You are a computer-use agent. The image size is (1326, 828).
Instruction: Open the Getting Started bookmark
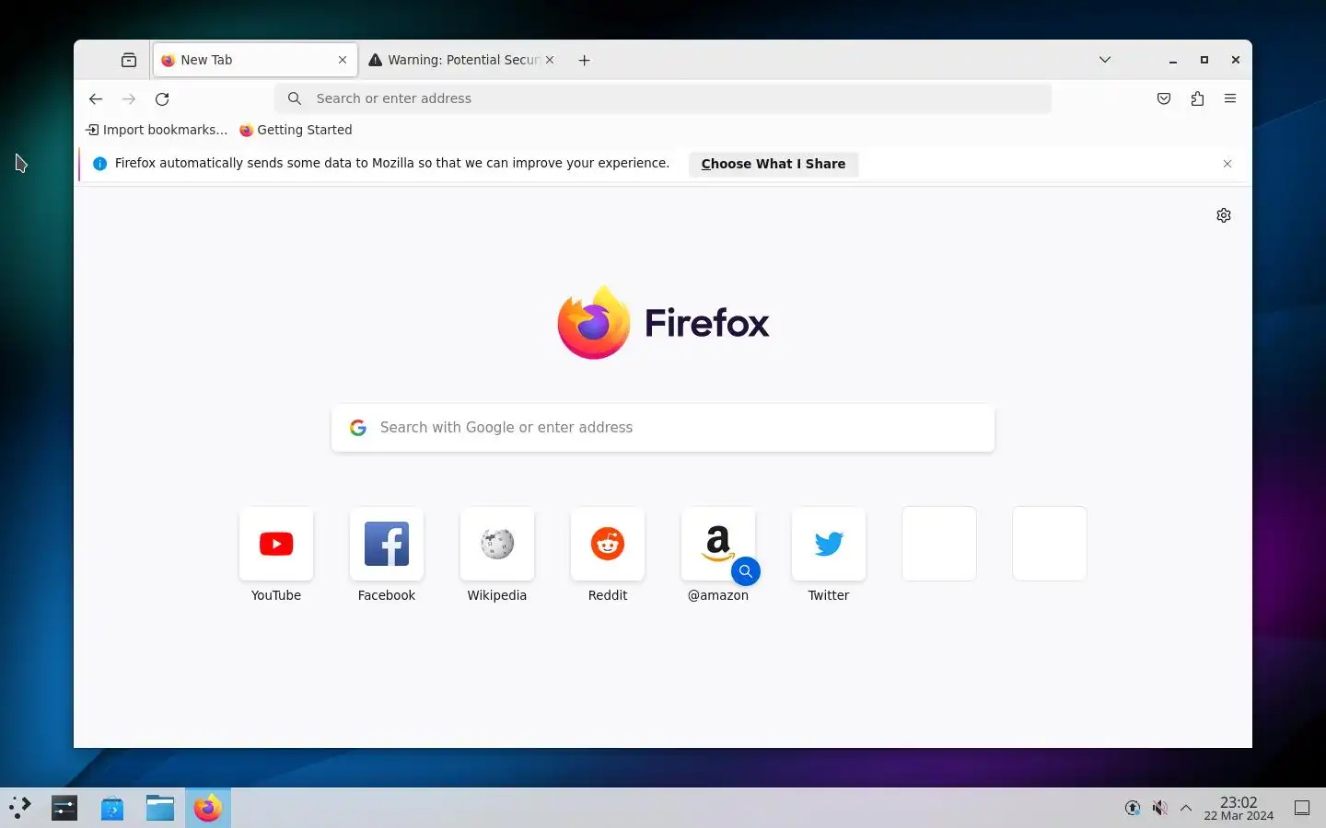click(x=296, y=130)
